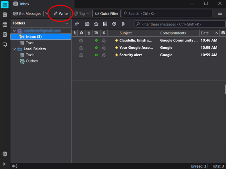The height and width of the screenshot is (169, 226).
Task: Click the thread column header icon
Action: pos(75,33)
